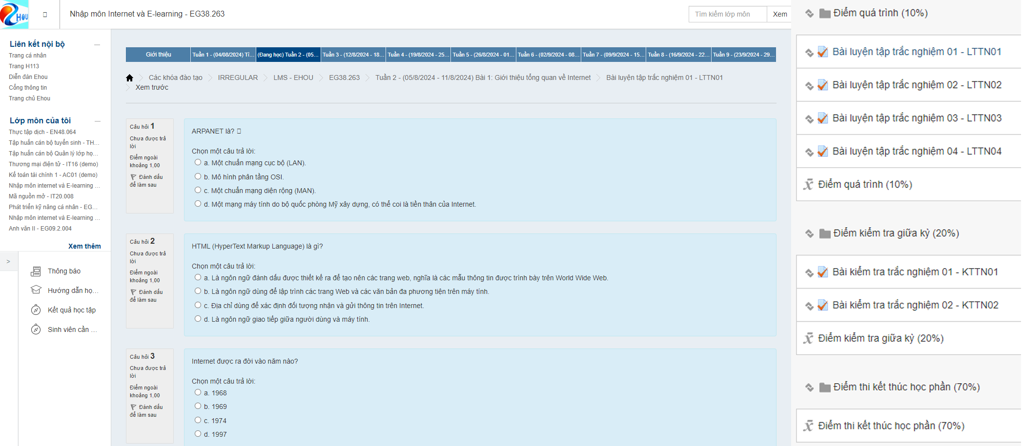Viewport: 1022px width, 446px height.
Task: Expand the left sidebar arrow
Action: [8, 262]
